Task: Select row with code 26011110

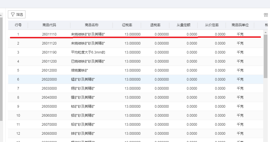Action: click(49, 34)
